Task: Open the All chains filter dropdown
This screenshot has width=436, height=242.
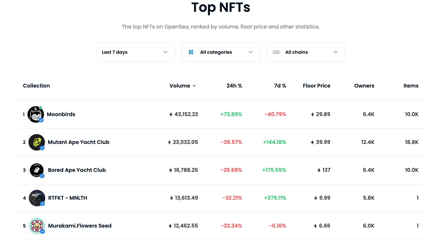Action: click(306, 52)
